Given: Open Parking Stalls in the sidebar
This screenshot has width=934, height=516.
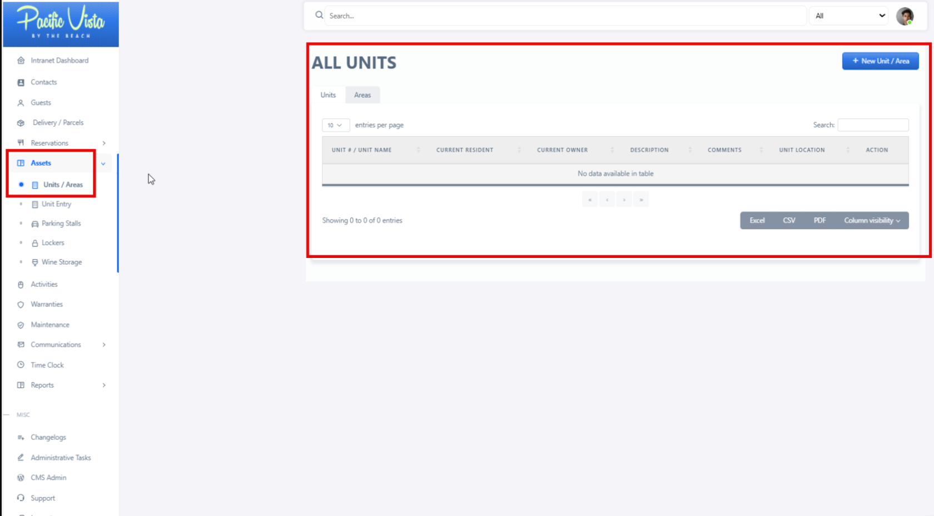Looking at the screenshot, I should point(61,224).
